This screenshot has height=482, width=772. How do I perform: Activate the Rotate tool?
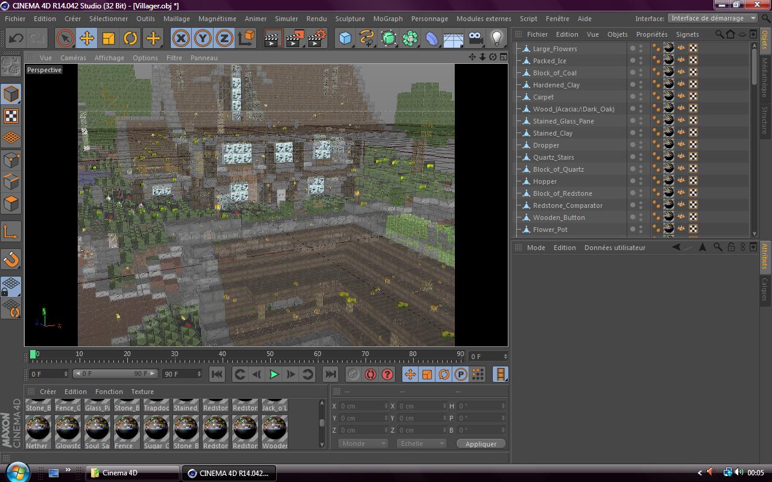130,39
